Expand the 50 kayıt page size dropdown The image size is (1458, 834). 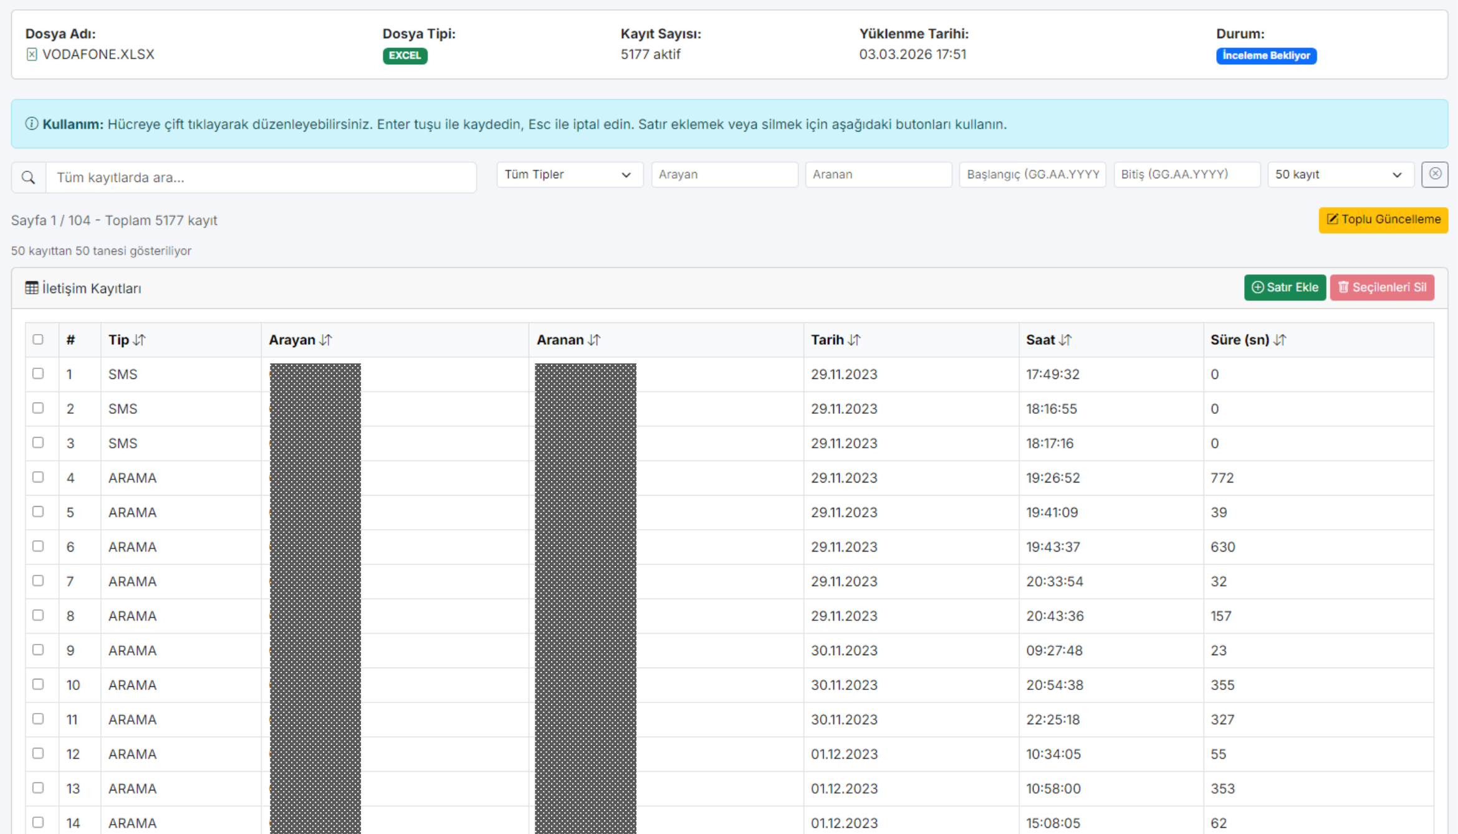(1339, 175)
